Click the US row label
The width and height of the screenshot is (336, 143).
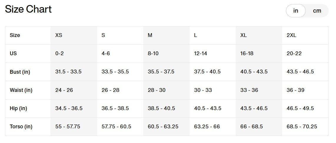pyautogui.click(x=13, y=53)
